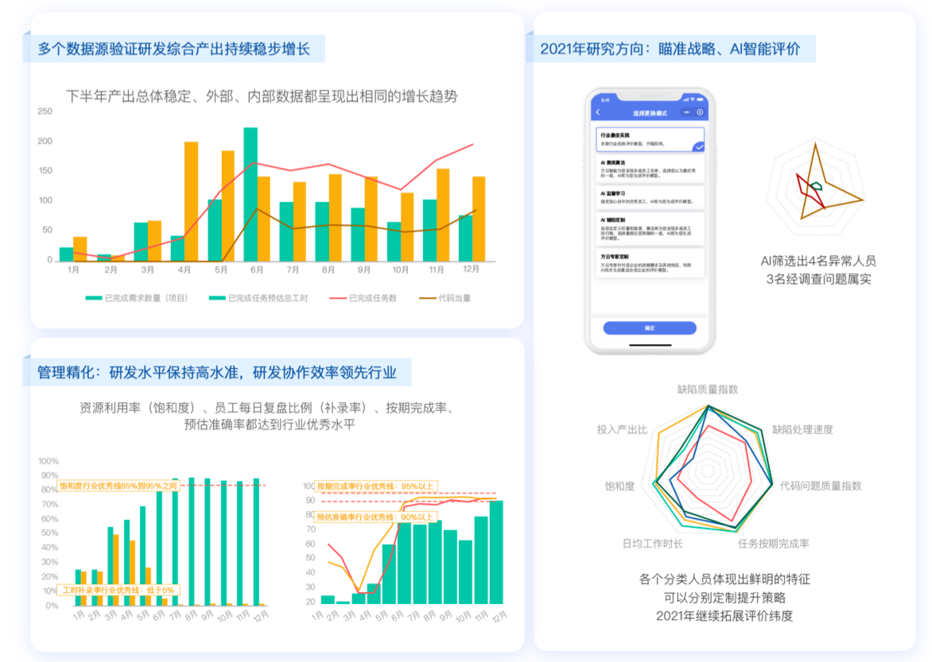This screenshot has width=932, height=662.
Task: Click the 100% y-axis value in saturation chart
Action: (x=49, y=461)
